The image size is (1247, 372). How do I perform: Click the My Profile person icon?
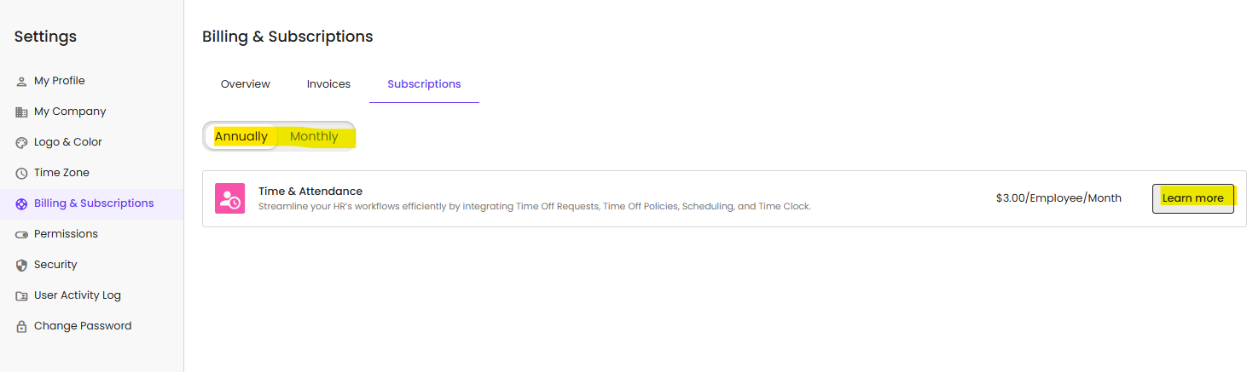(22, 82)
